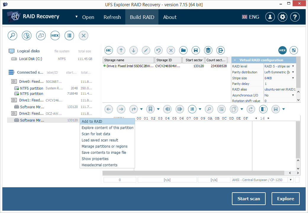The width and height of the screenshot is (308, 213).
Task: Click the add placeholder RAID component icon
Action: tap(109, 50)
